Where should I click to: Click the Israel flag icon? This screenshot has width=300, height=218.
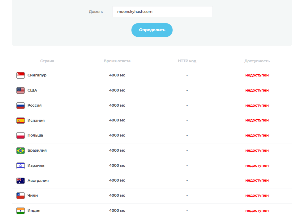coord(20,166)
